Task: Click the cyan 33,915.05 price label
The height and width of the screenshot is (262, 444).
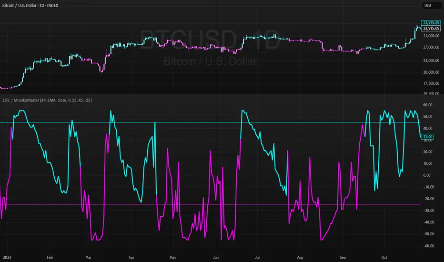Action: pyautogui.click(x=431, y=23)
